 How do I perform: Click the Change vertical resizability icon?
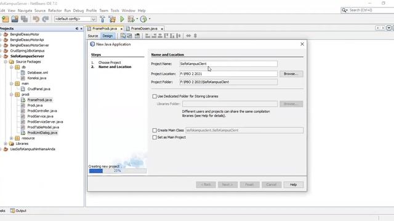tap(195, 36)
